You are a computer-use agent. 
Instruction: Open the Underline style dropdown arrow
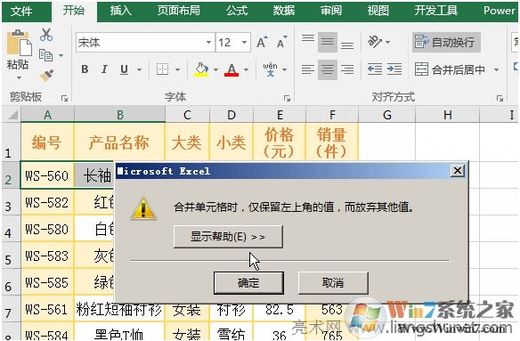(x=139, y=69)
